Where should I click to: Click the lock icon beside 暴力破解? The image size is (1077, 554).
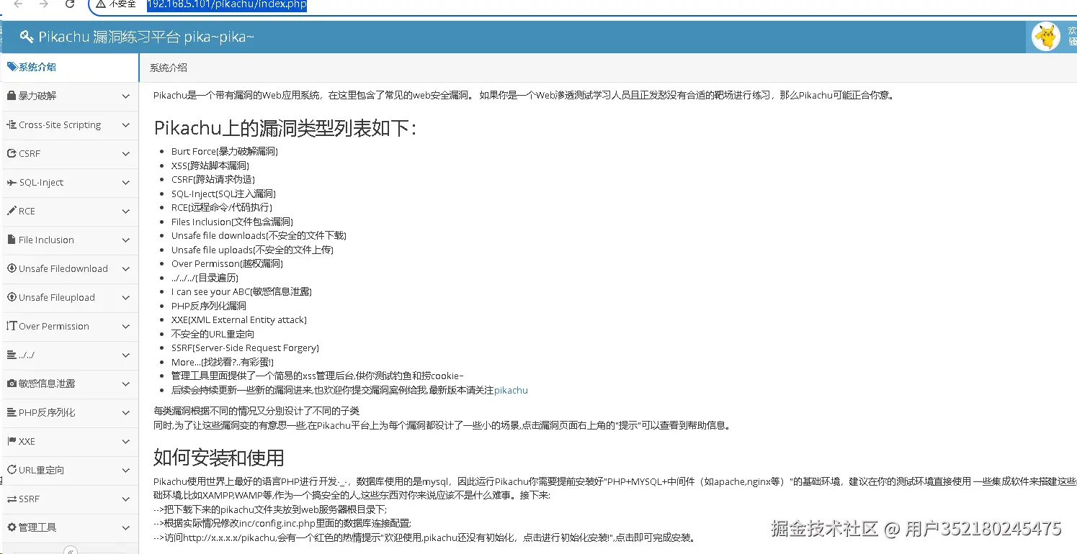pos(12,96)
